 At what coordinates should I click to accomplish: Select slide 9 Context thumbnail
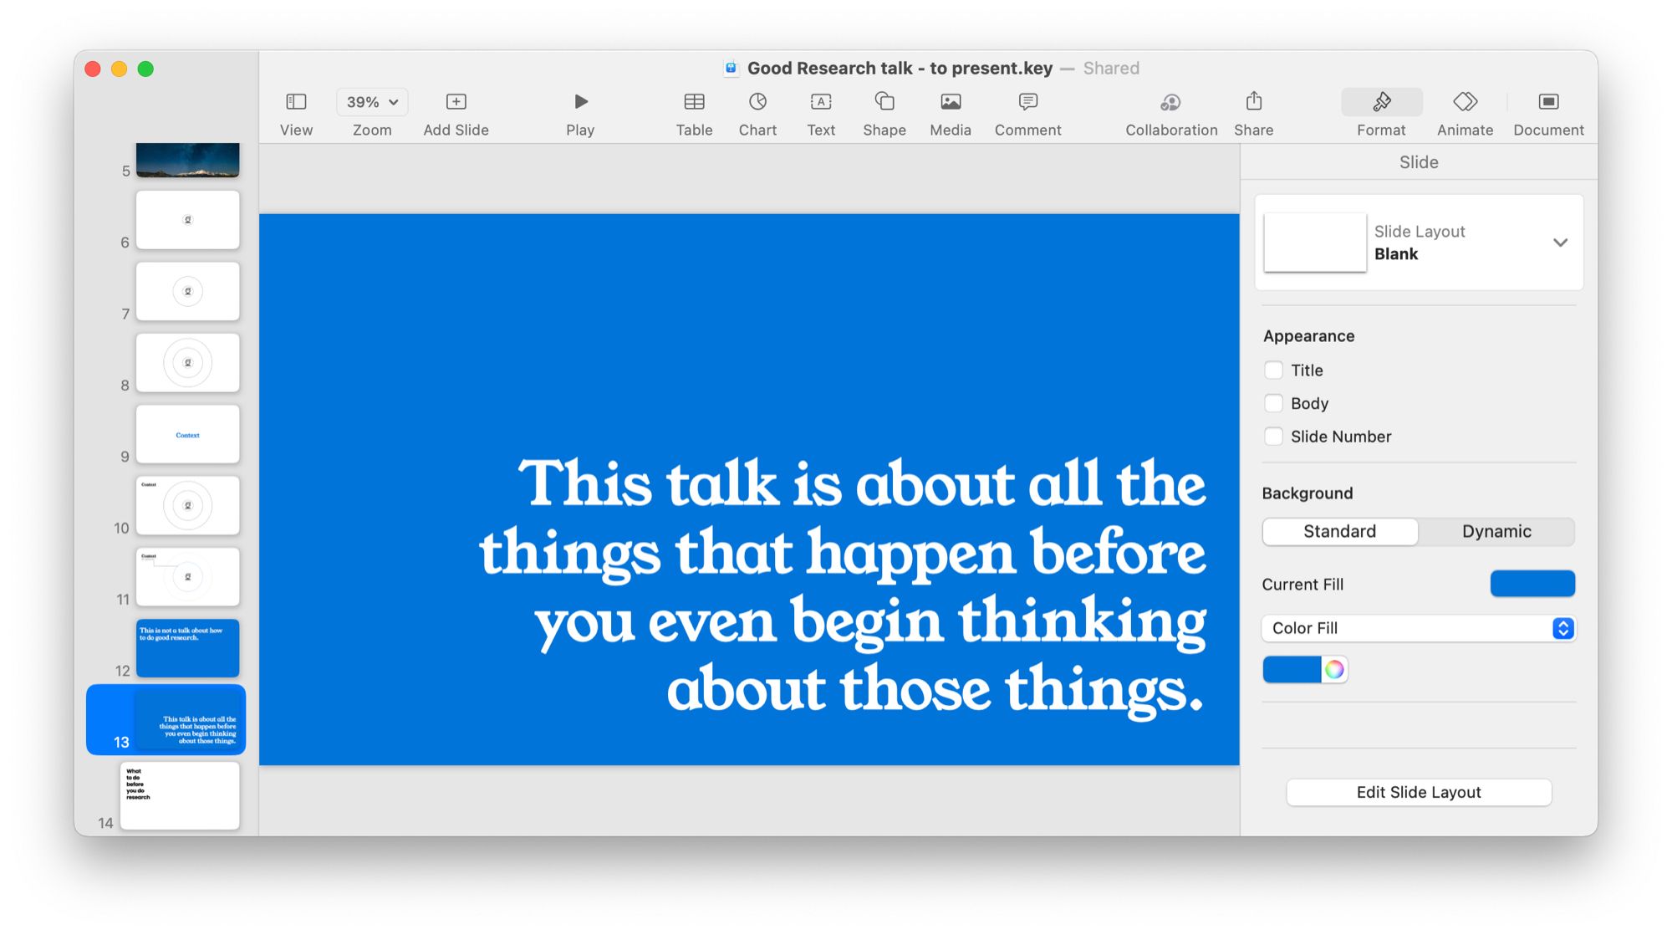(187, 434)
